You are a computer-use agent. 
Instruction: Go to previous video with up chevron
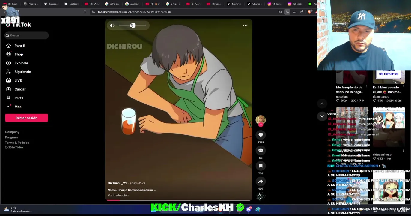322,104
